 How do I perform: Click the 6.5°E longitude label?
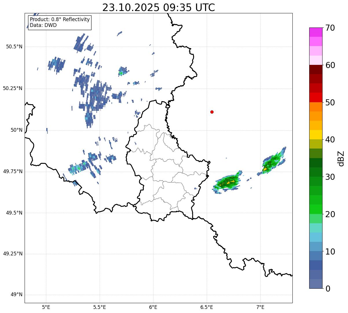(x=207, y=307)
